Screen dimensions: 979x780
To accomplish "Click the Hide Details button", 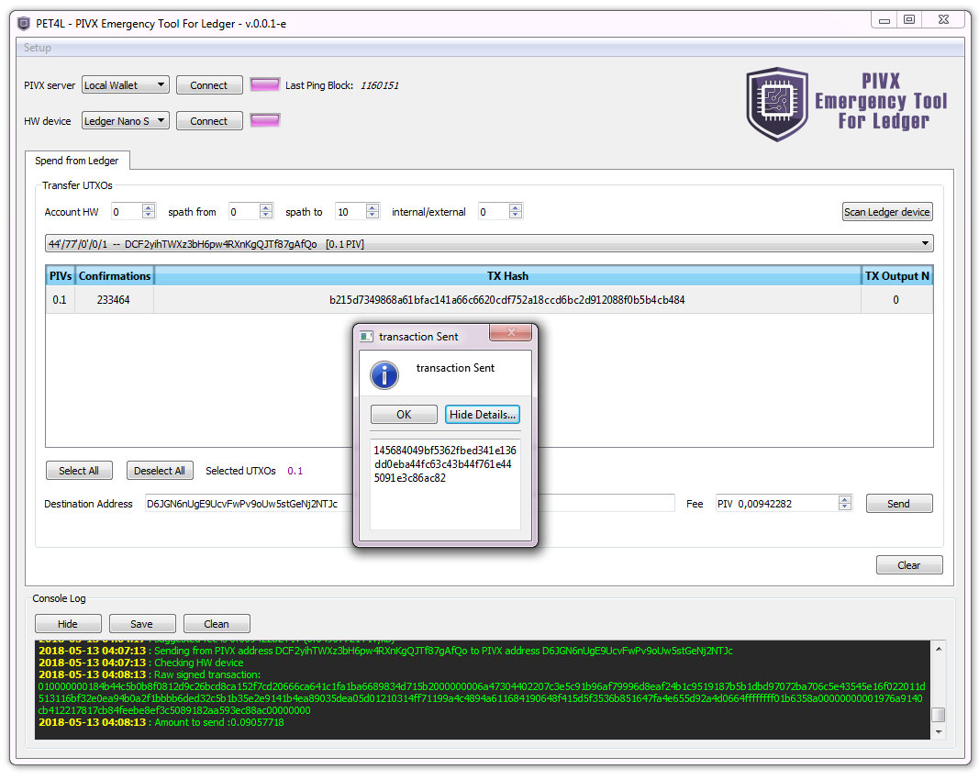I will coord(482,415).
